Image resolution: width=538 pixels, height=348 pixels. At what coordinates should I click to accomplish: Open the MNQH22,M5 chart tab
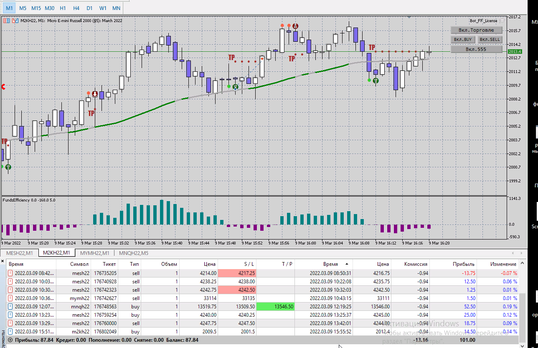click(134, 253)
